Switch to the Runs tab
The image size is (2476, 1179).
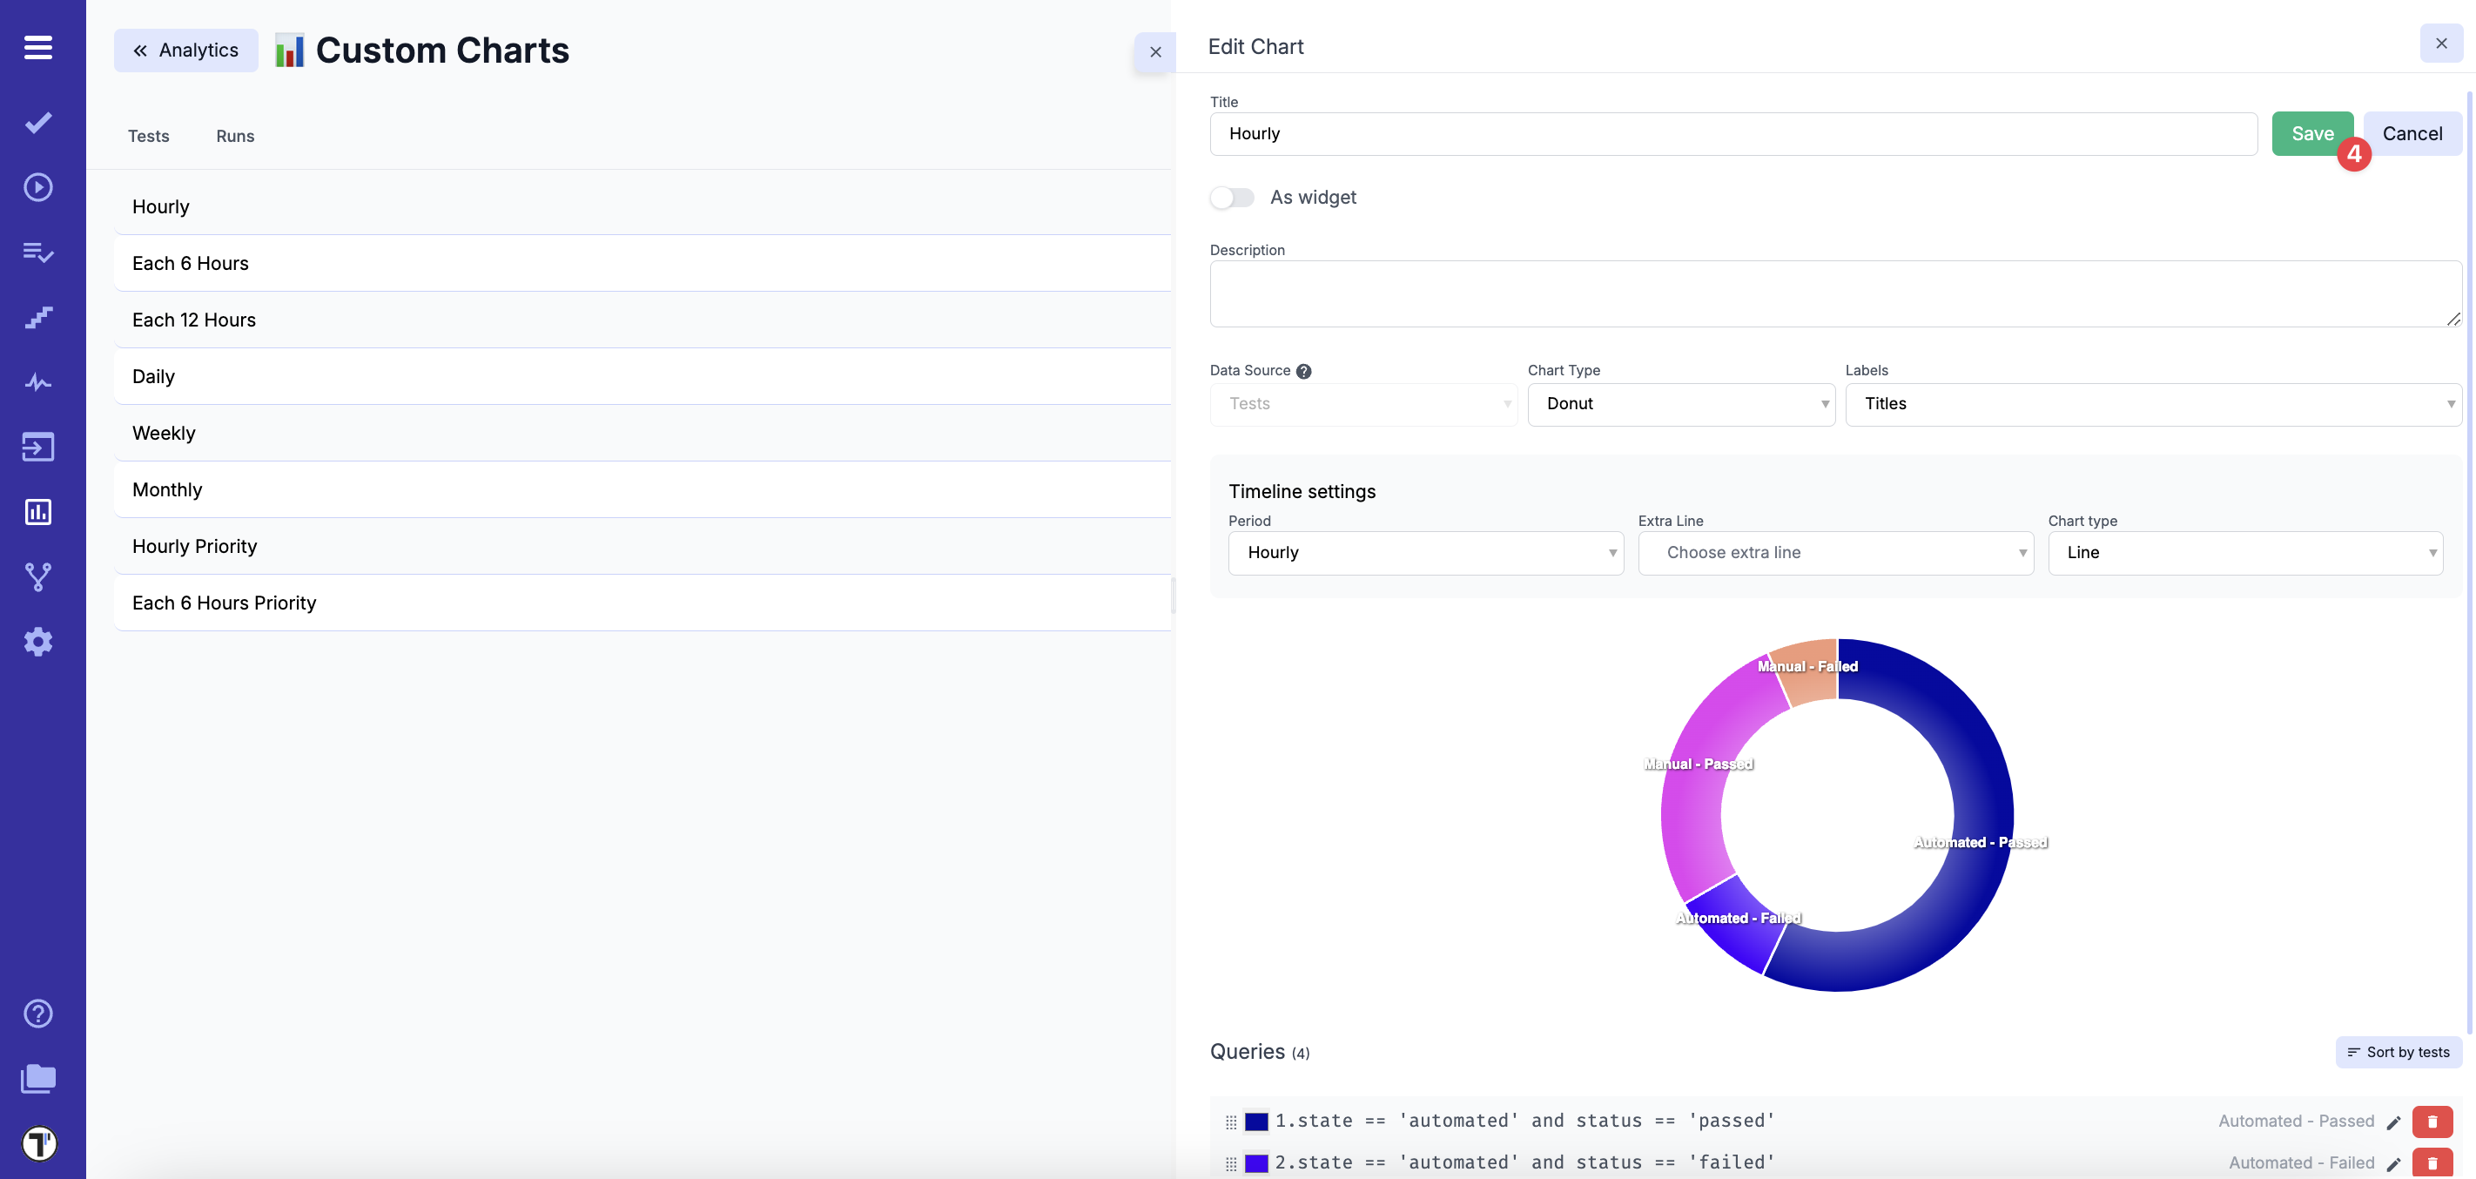click(x=234, y=136)
